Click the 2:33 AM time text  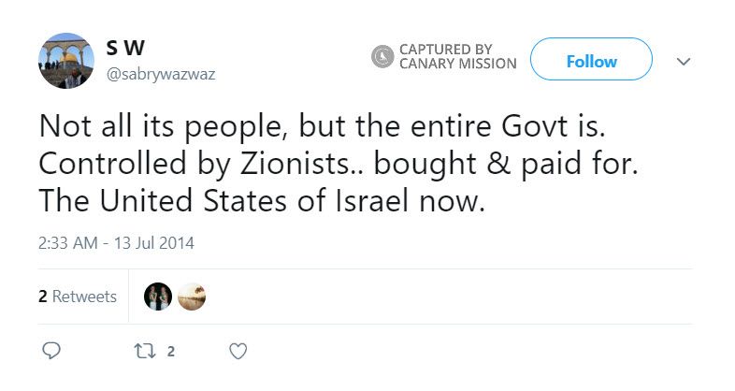tap(70, 243)
